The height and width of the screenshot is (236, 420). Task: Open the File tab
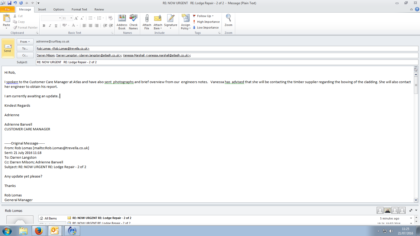pos(7,9)
